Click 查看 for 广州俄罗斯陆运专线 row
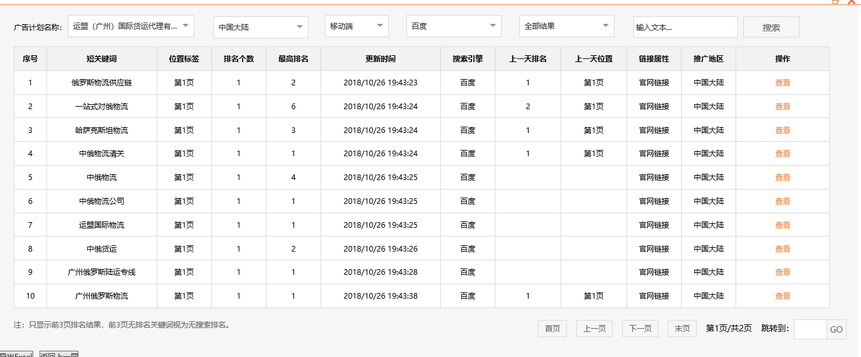The height and width of the screenshot is (357, 861). pos(783,272)
